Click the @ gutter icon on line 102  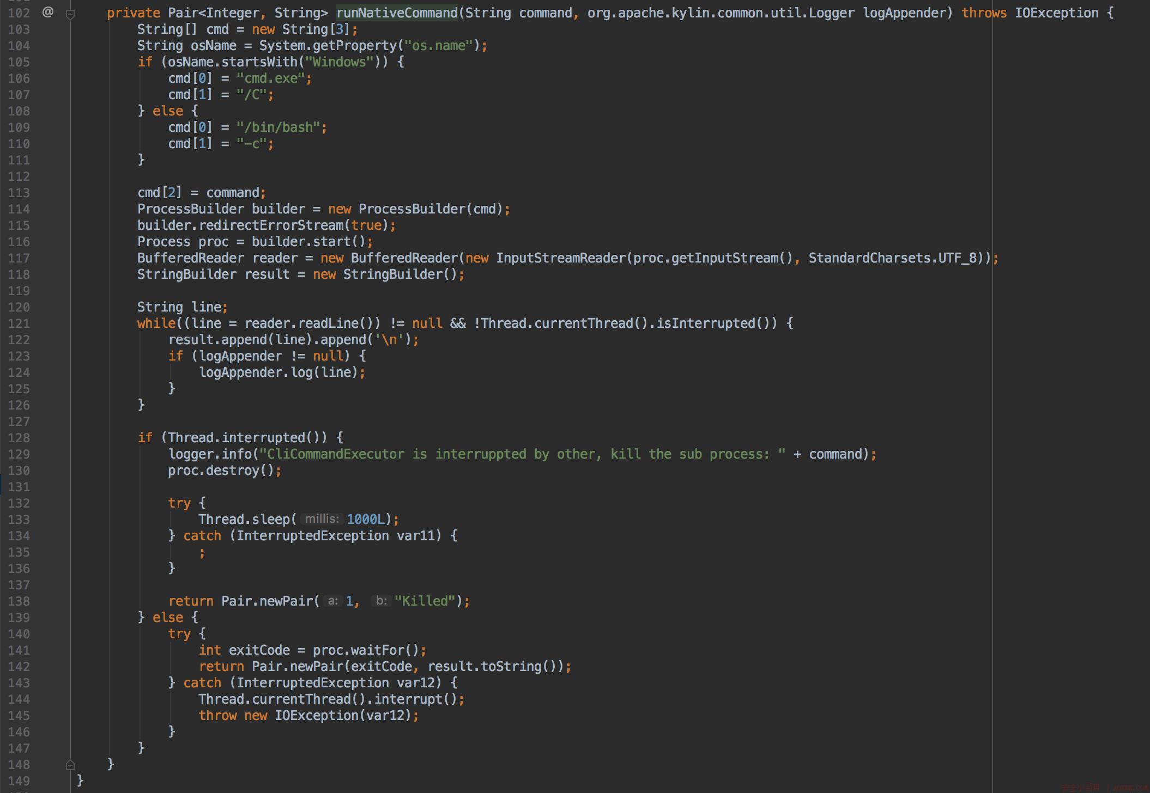click(x=48, y=12)
